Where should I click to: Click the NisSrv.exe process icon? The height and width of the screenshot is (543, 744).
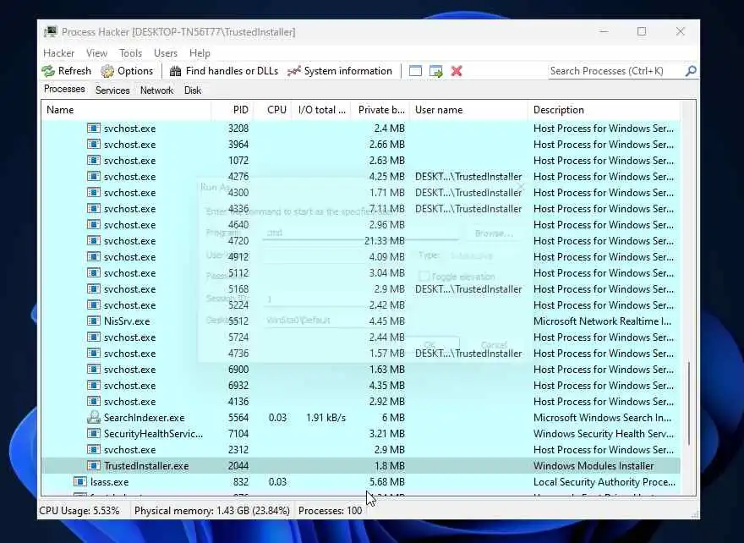click(94, 321)
